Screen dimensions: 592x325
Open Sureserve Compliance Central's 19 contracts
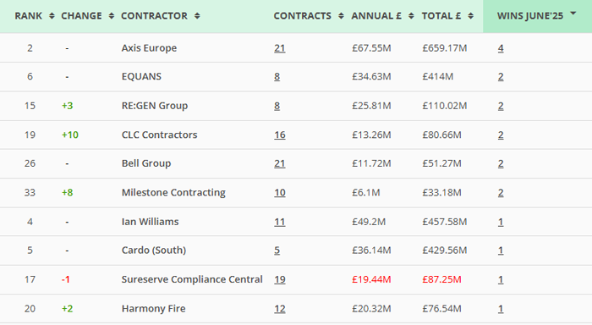(x=280, y=279)
